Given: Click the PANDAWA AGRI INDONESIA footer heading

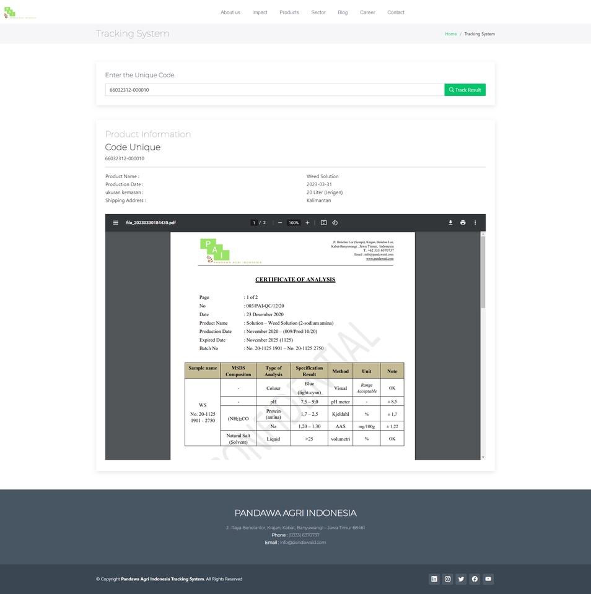Looking at the screenshot, I should tap(295, 513).
